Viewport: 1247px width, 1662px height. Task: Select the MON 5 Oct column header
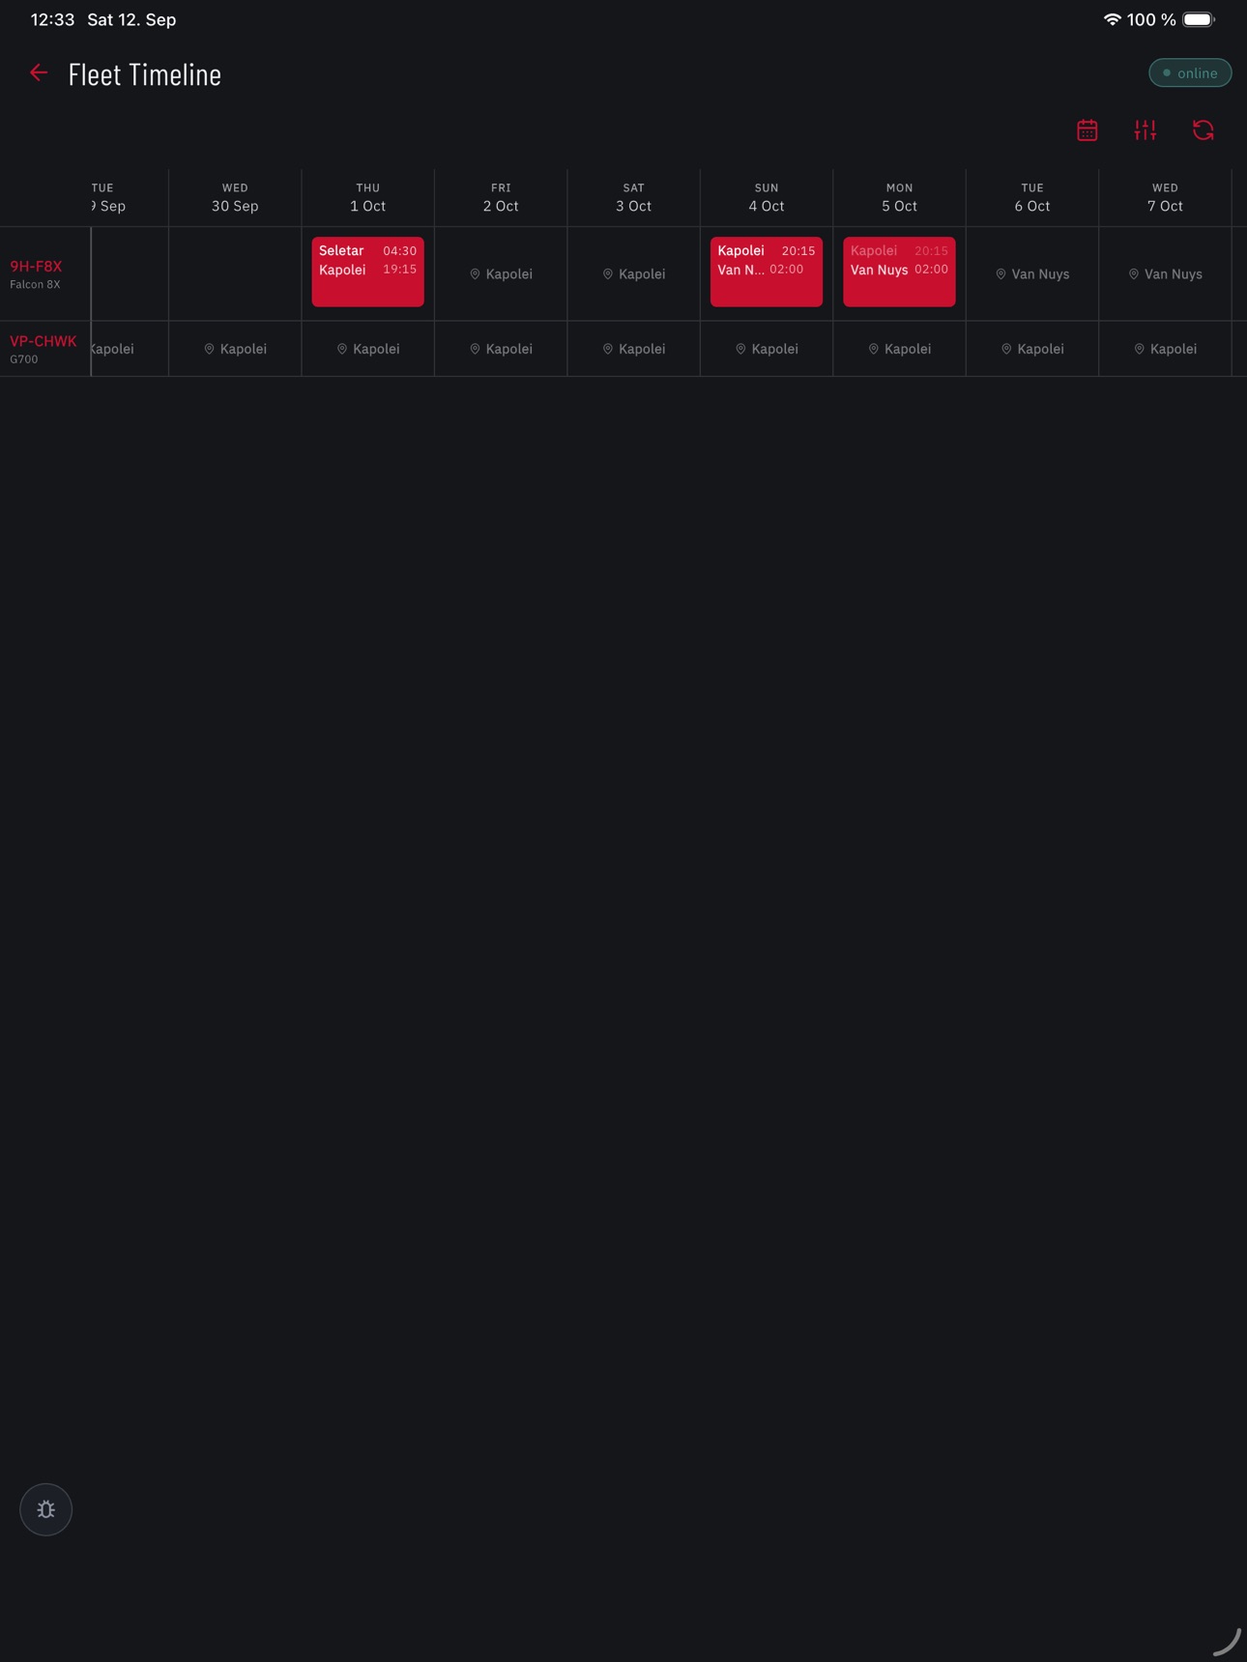click(x=900, y=197)
